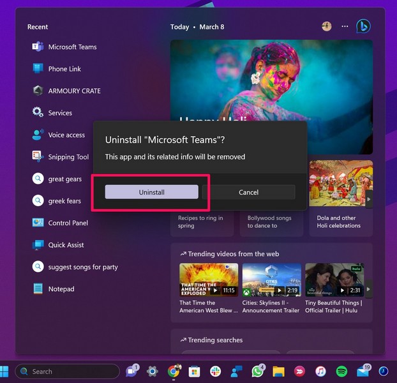
Task: Play the Cities: Skylines II trailer video
Action: 271,280
